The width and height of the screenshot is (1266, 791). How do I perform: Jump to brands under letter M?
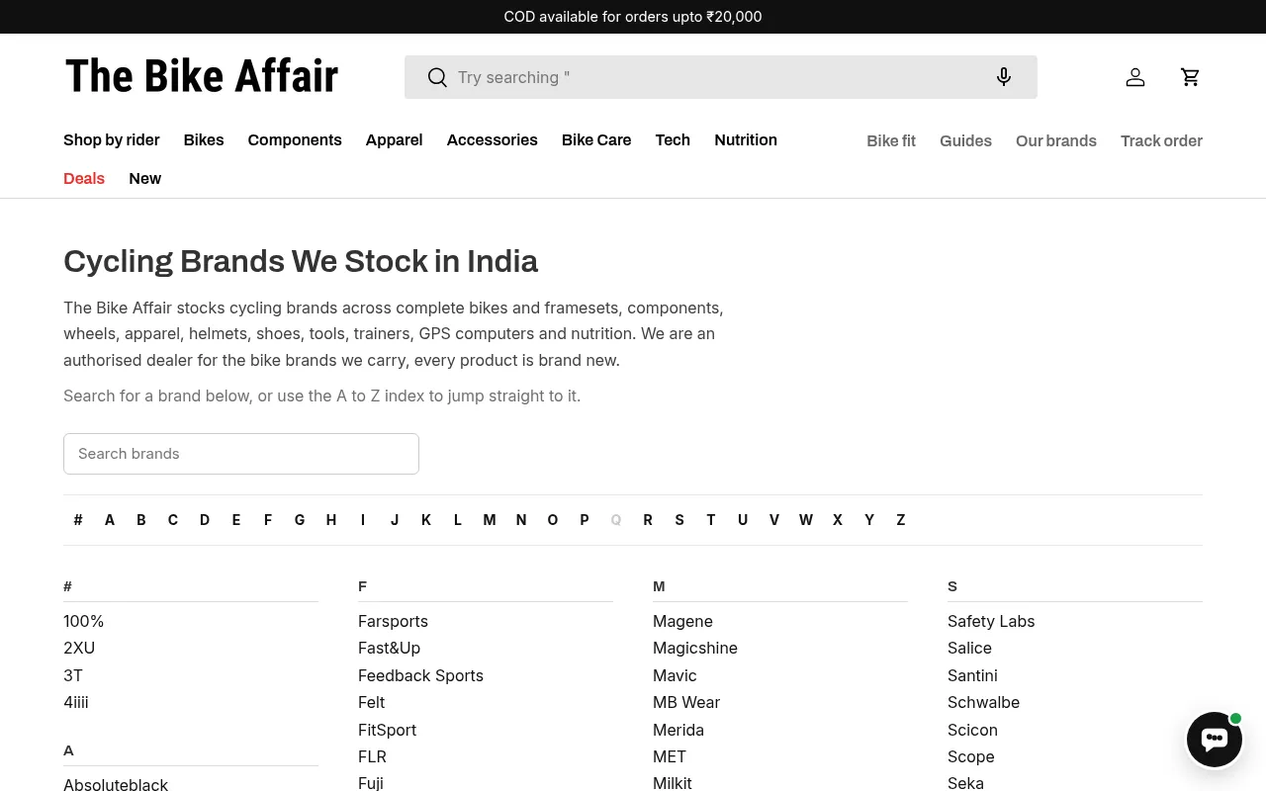click(490, 520)
